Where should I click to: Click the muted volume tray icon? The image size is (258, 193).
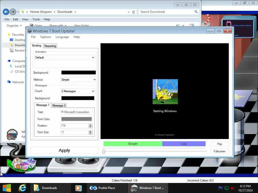pyautogui.click(x=233, y=188)
